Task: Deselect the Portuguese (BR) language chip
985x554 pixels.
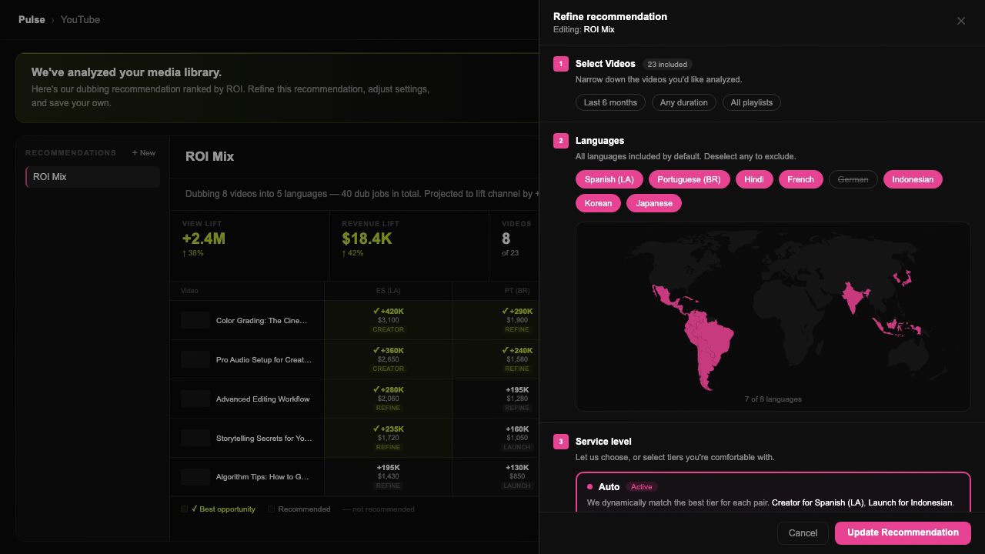Action: click(x=689, y=179)
